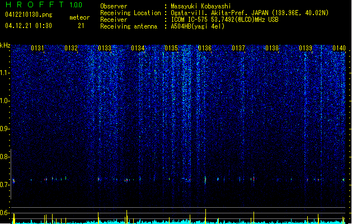Click the timestamp 04.12.21 01:30
This screenshot has width=352, height=224.
pos(29,26)
